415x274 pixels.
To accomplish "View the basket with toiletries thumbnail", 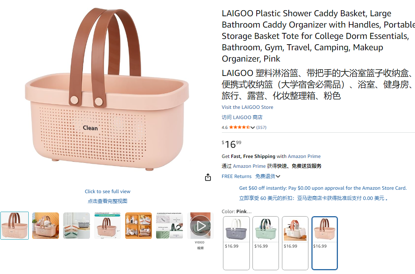I will coord(46,226).
